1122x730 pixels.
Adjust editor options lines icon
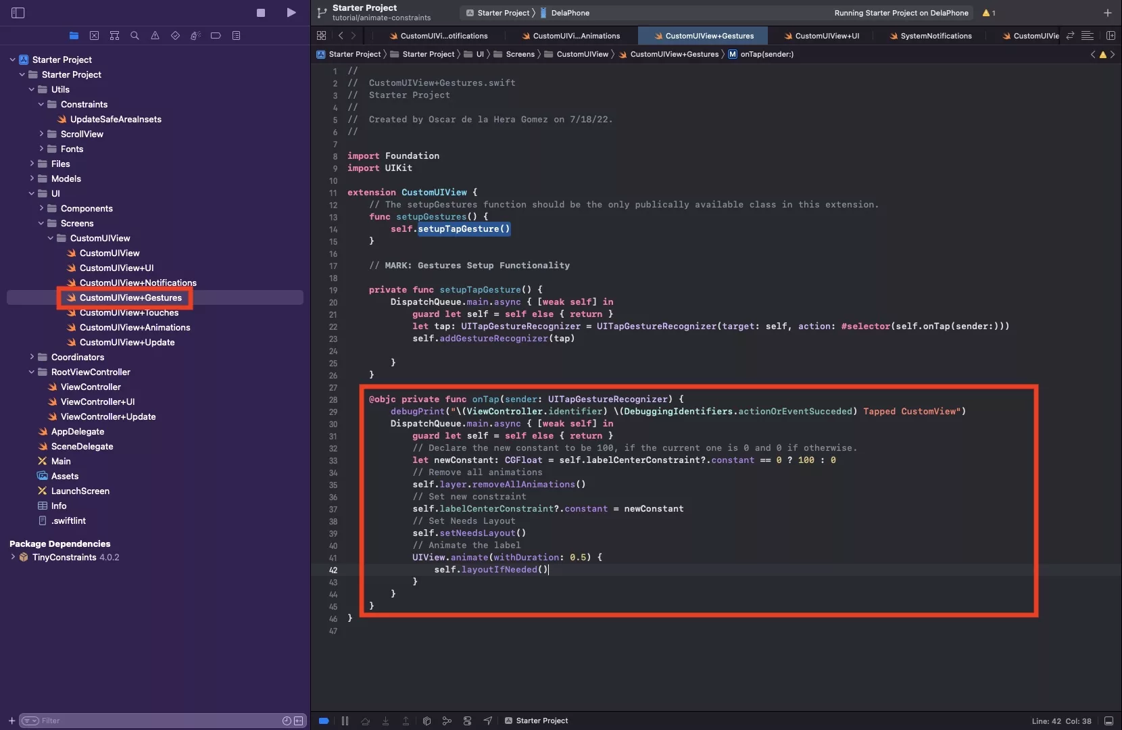(x=1088, y=36)
